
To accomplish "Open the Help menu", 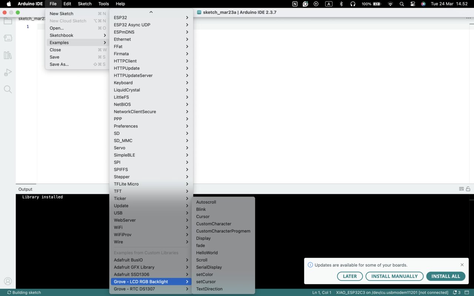I will (x=120, y=4).
